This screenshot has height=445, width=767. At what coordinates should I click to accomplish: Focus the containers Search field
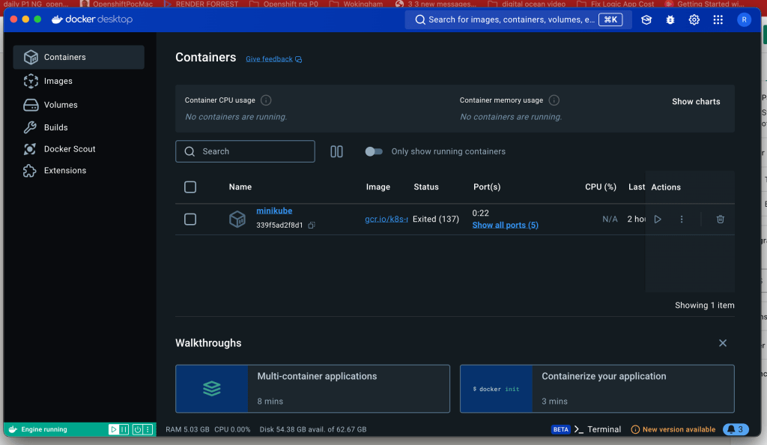[x=245, y=151]
